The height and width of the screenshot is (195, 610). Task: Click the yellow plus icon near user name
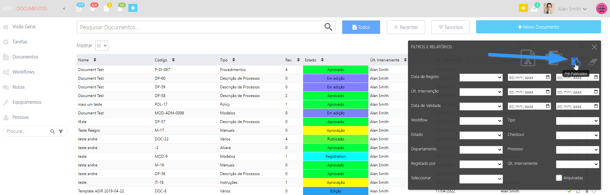point(523,8)
